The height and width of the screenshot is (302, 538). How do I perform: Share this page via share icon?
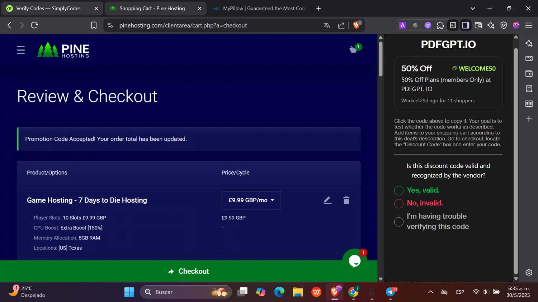(x=341, y=25)
